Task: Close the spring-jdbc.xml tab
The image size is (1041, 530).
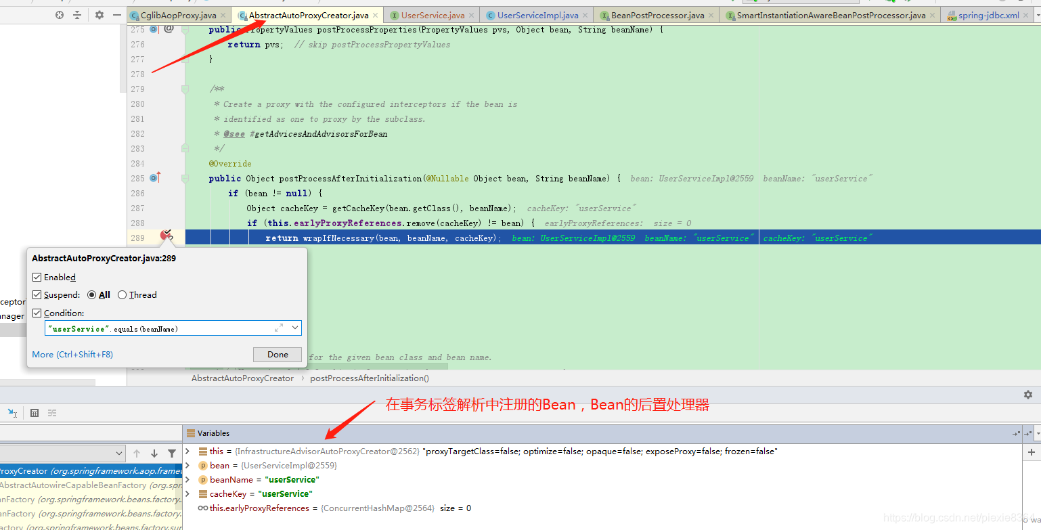Action: click(1027, 16)
